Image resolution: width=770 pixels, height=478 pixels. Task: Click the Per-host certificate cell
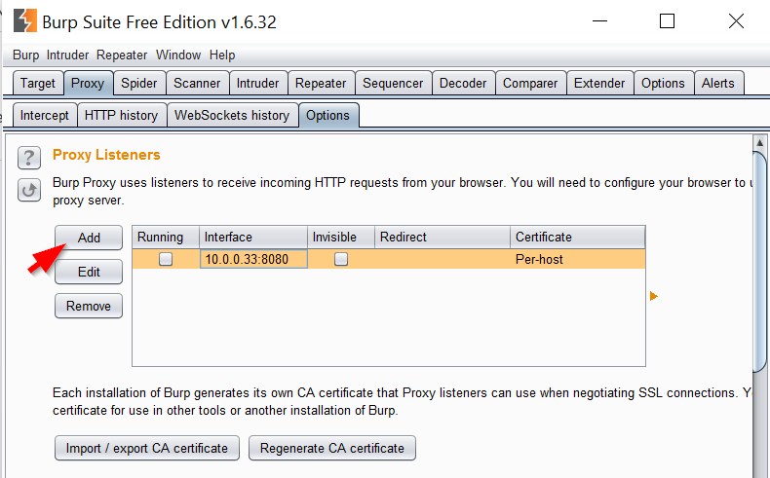577,259
